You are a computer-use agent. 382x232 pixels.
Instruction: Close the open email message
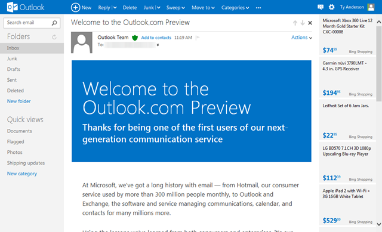310,23
